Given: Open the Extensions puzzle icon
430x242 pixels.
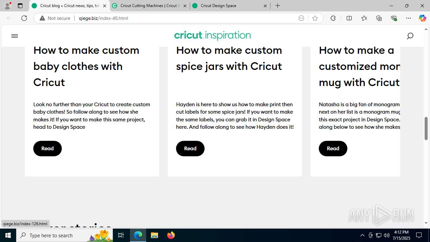Looking at the screenshot, I should point(333,18).
